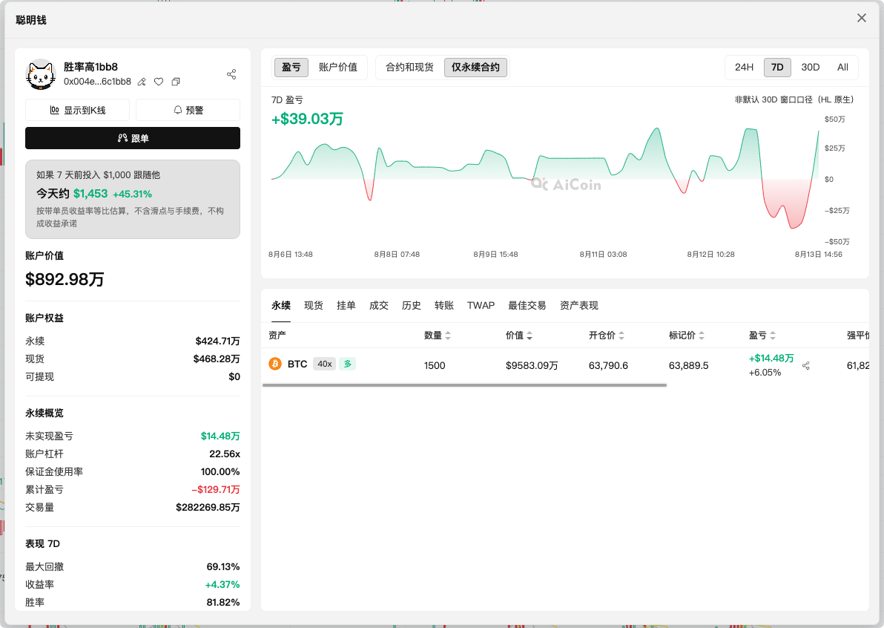Click the quantity value 1500
Screen dimensions: 884x628
(435, 366)
